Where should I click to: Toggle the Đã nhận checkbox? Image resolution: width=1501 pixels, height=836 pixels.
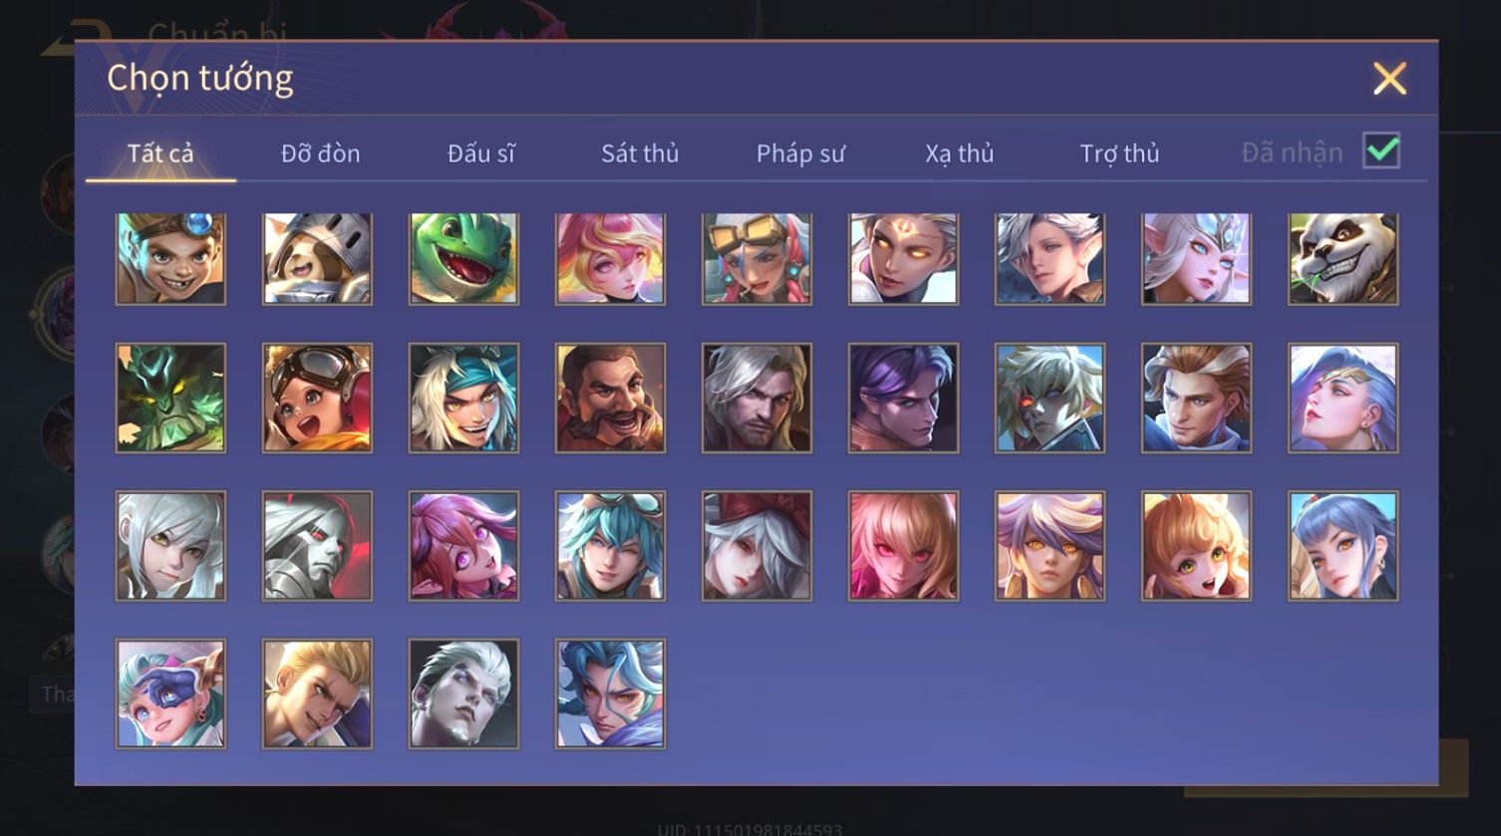[x=1381, y=151]
